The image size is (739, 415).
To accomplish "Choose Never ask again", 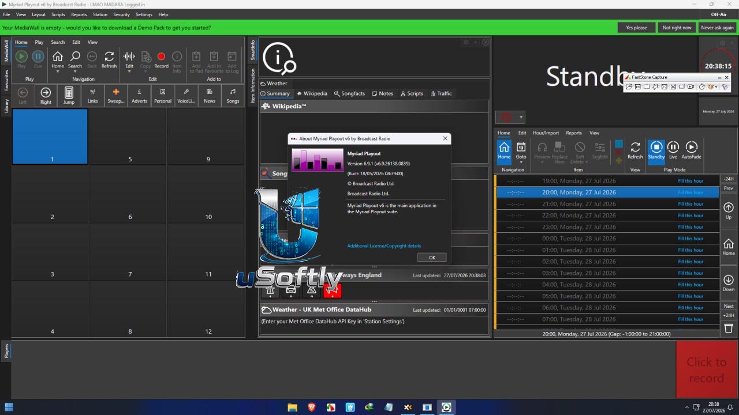I will pyautogui.click(x=717, y=28).
